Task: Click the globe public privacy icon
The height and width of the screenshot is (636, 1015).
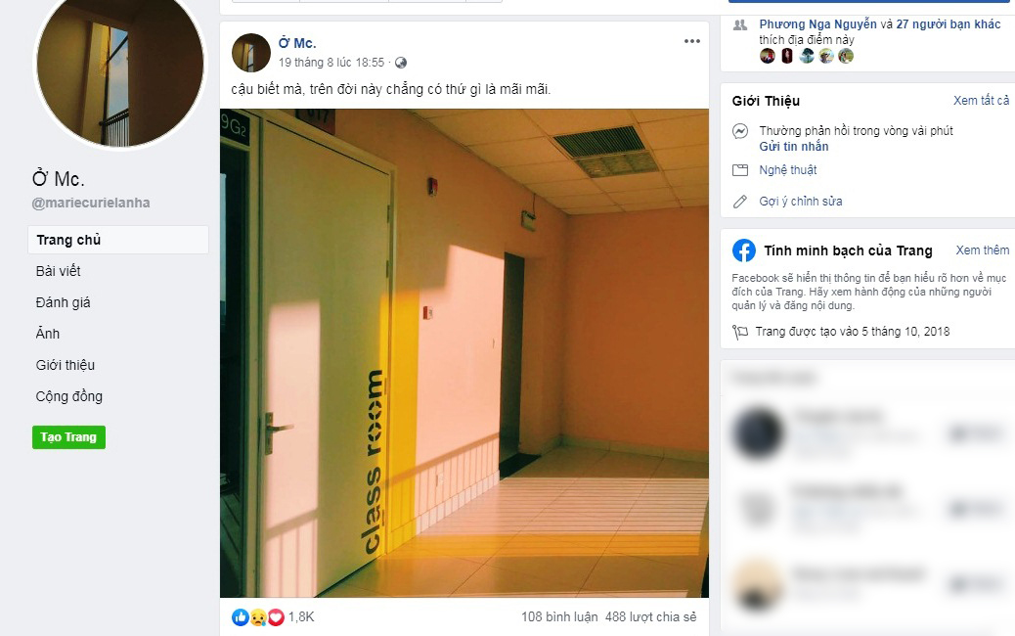Action: [x=401, y=63]
